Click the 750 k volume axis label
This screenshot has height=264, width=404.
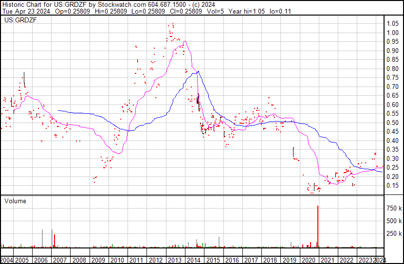394,208
